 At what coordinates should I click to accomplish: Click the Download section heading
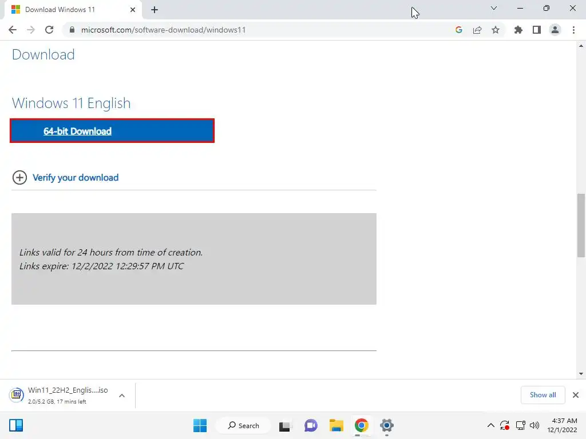click(x=43, y=54)
